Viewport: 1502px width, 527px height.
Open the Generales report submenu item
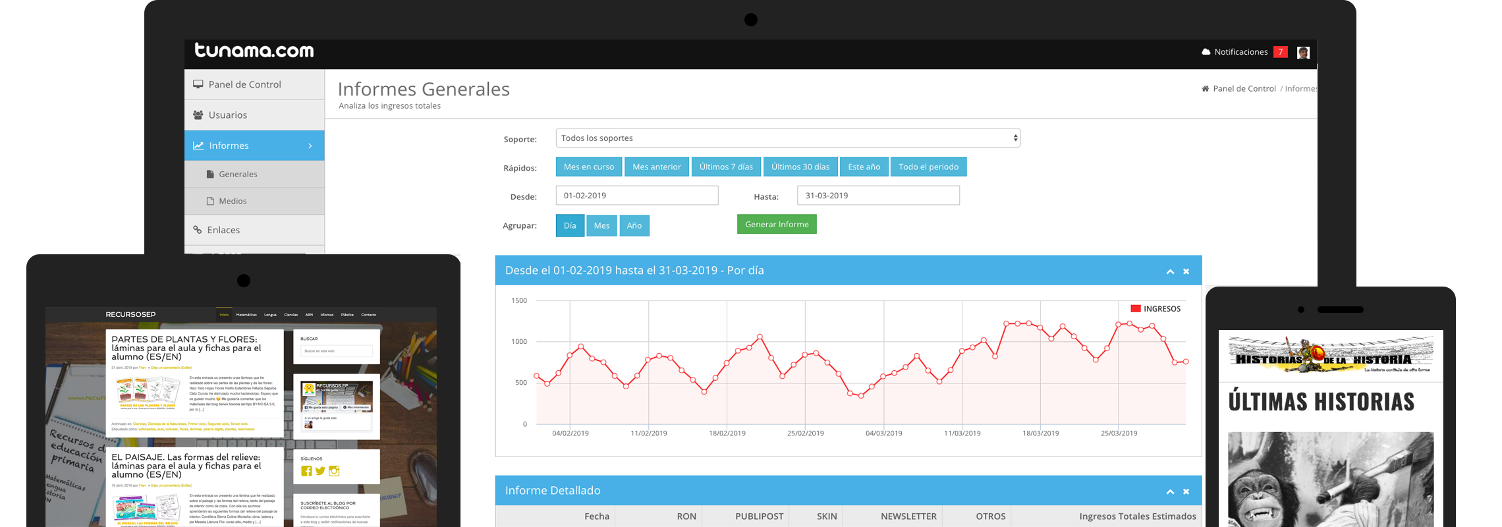(x=254, y=174)
